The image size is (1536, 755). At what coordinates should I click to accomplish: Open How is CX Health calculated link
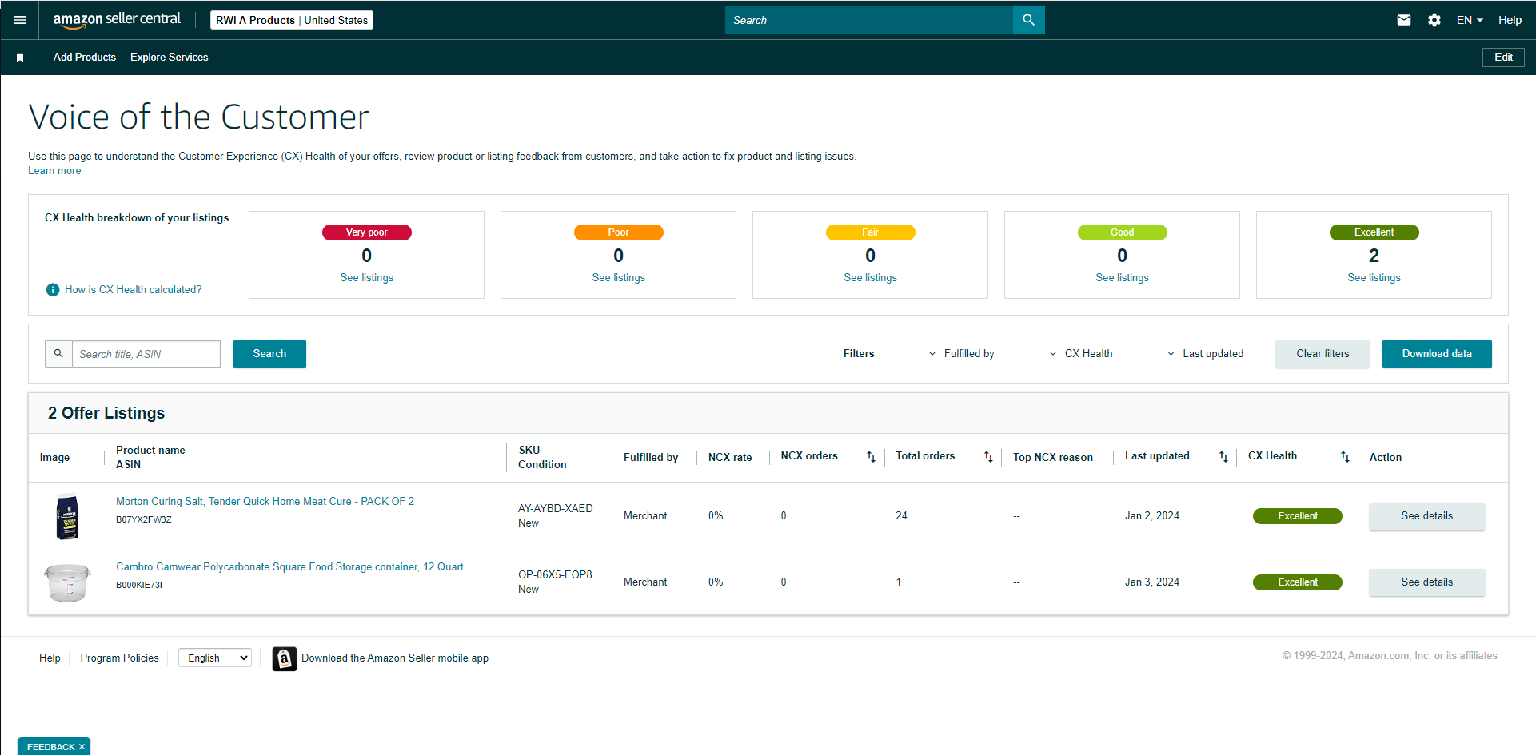(133, 290)
